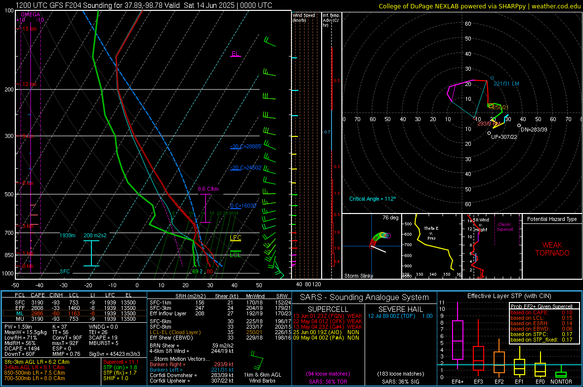The image size is (583, 387).
Task: Select the blue Bunkers Left storm motion
Action: click(x=192, y=370)
